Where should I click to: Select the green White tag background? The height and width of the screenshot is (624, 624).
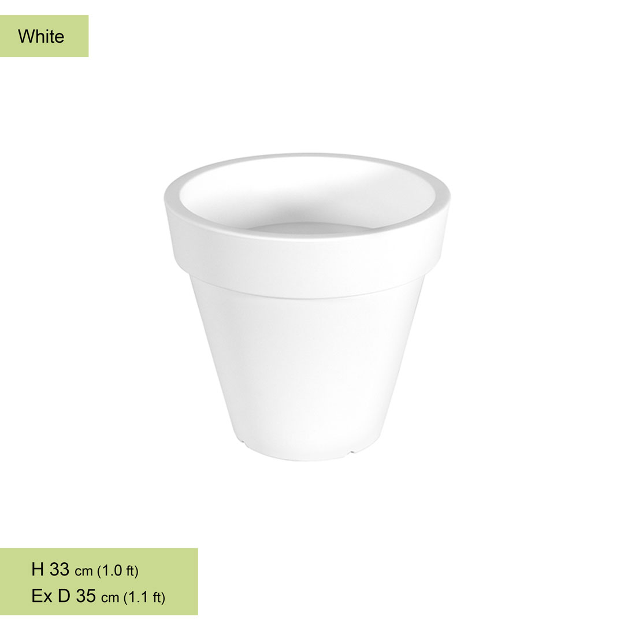click(x=44, y=36)
